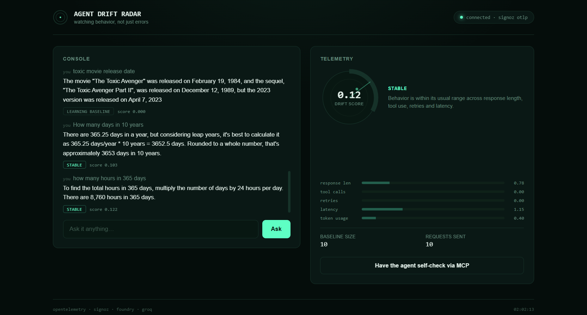Viewport: 587px width, 315px height.
Task: Click the response len value 0.78
Action: pos(519,183)
